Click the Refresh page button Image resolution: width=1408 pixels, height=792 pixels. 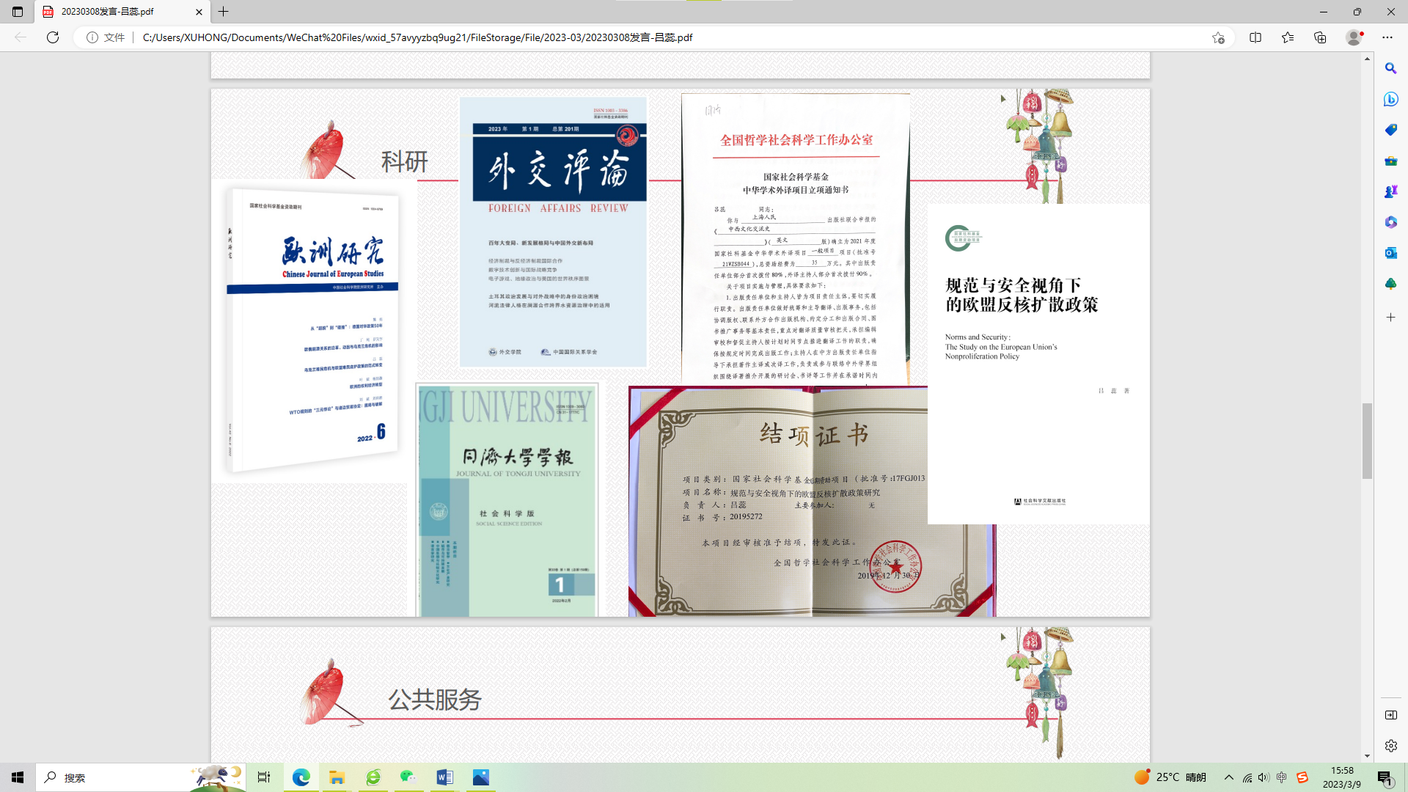click(53, 37)
